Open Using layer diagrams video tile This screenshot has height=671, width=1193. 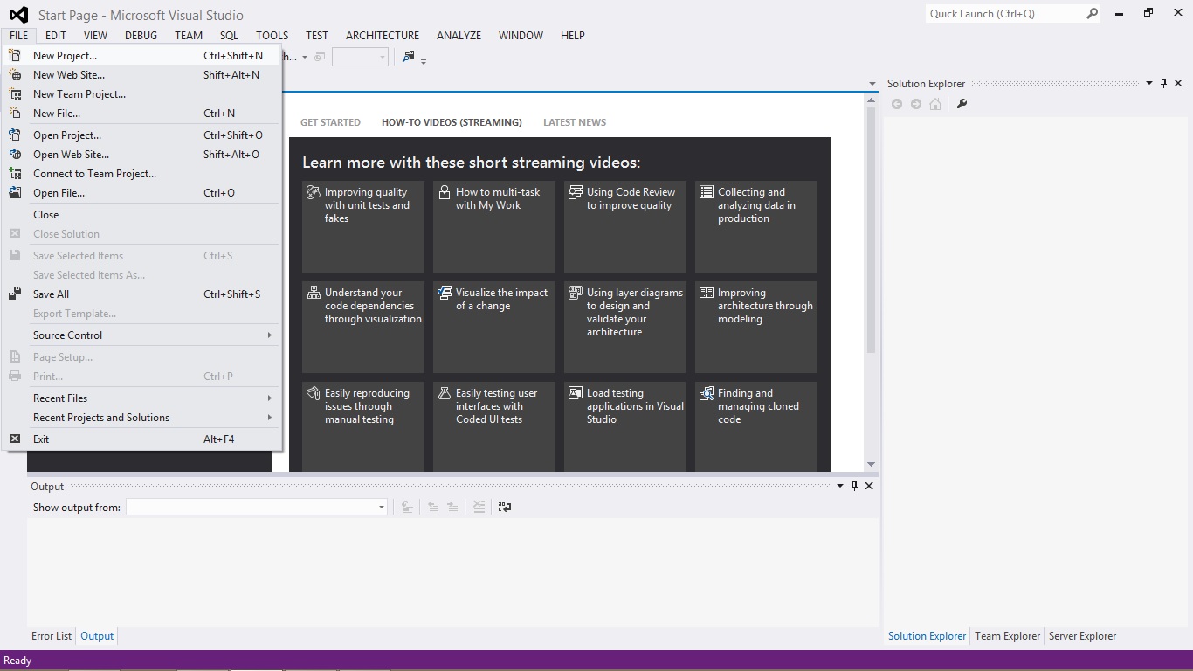click(625, 327)
